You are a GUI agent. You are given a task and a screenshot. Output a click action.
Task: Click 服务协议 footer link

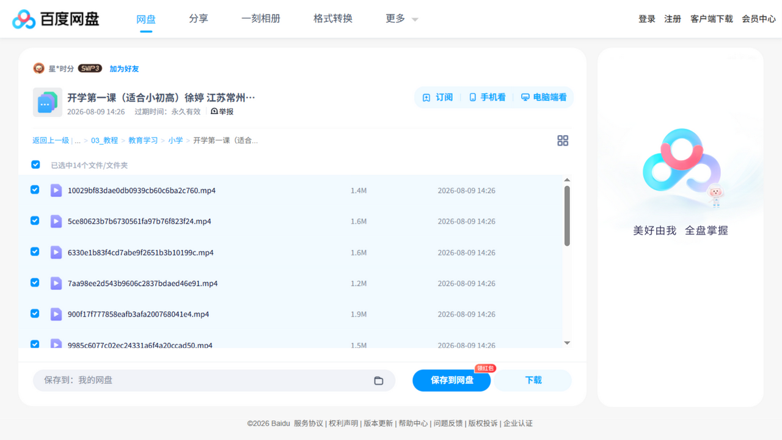(x=309, y=423)
